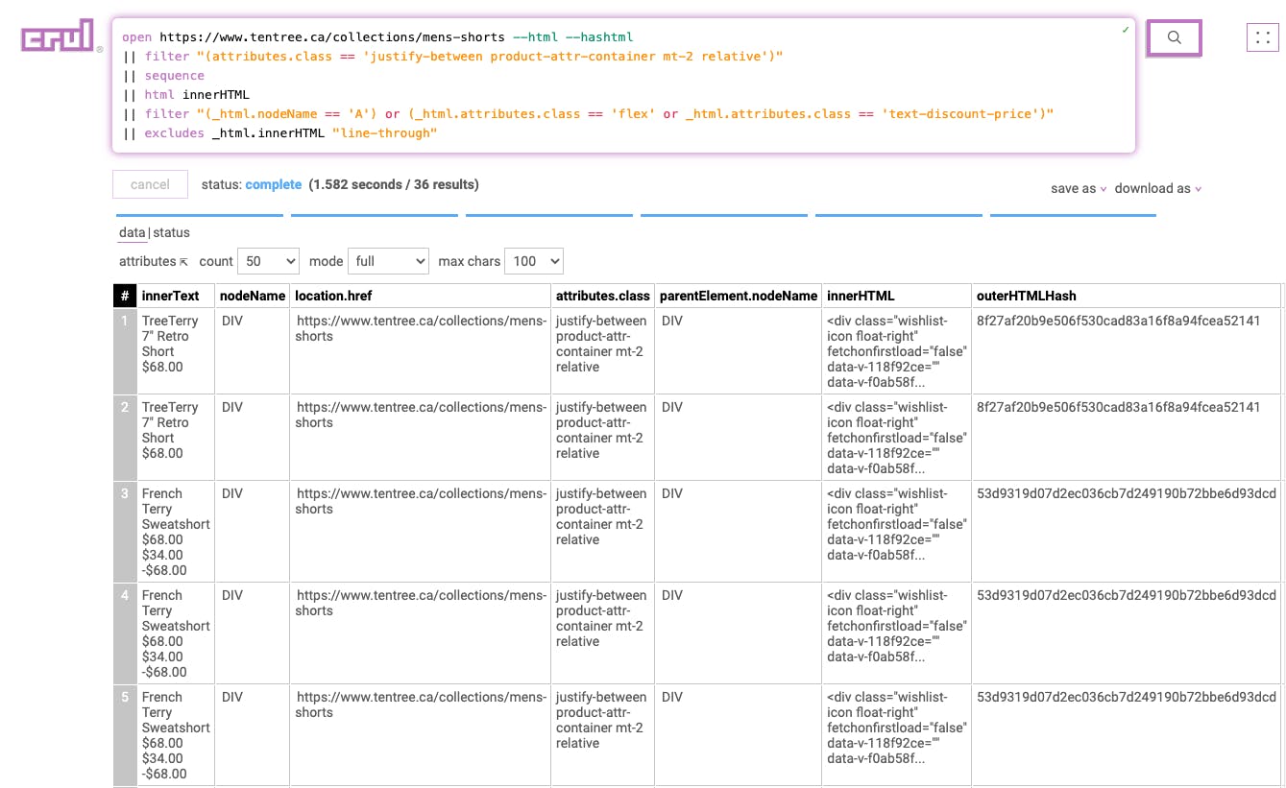Open the save as dropdown

[1079, 188]
